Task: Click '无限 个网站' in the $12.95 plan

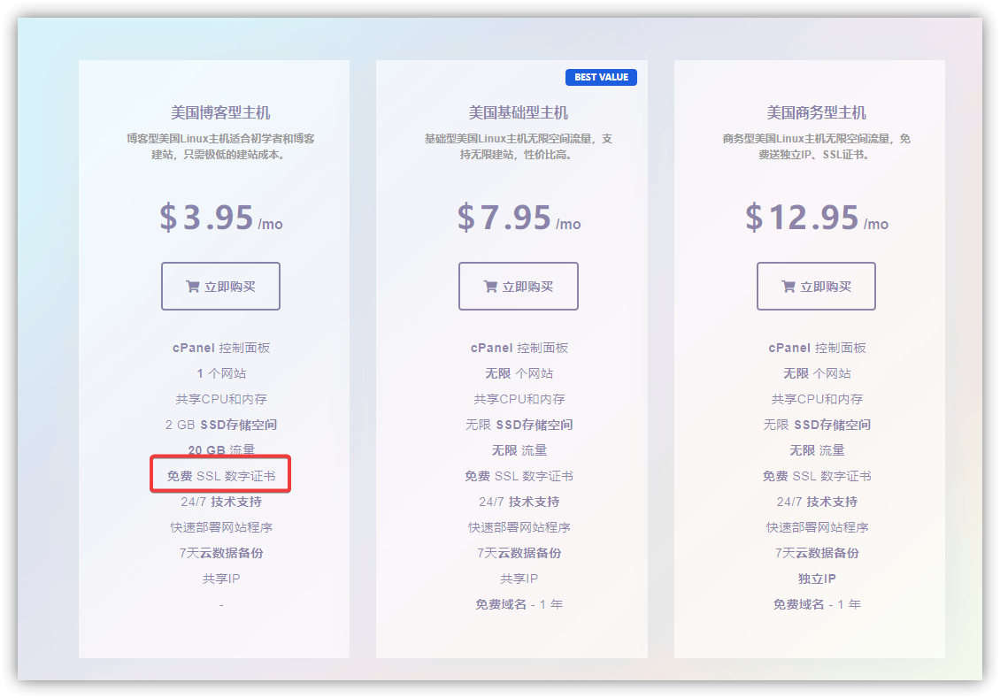Action: pos(817,373)
